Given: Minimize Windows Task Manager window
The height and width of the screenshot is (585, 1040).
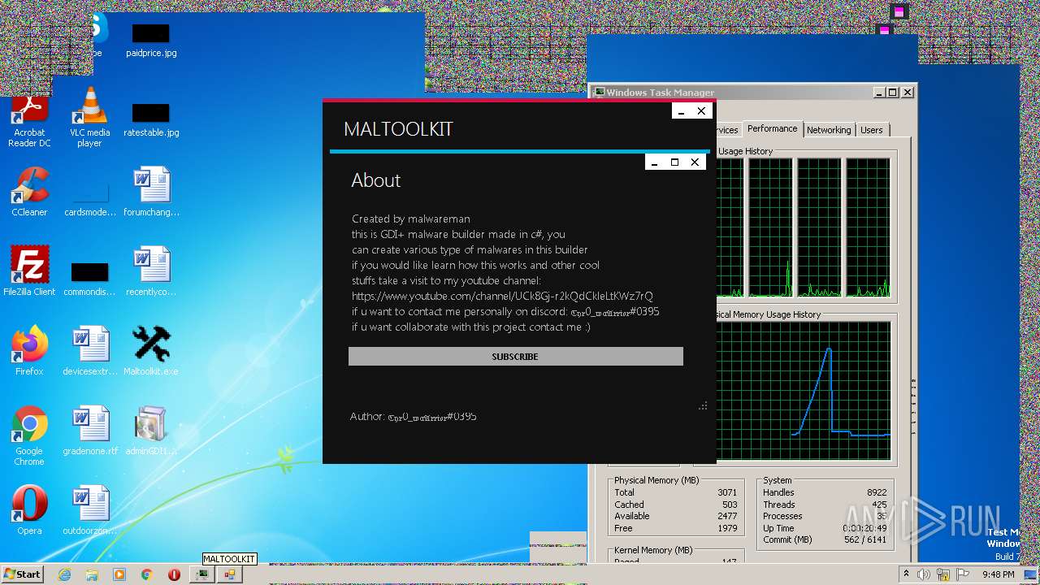Looking at the screenshot, I should click(879, 93).
